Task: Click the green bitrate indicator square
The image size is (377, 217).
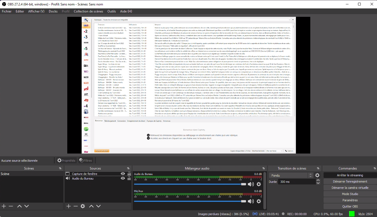Action: [352, 214]
